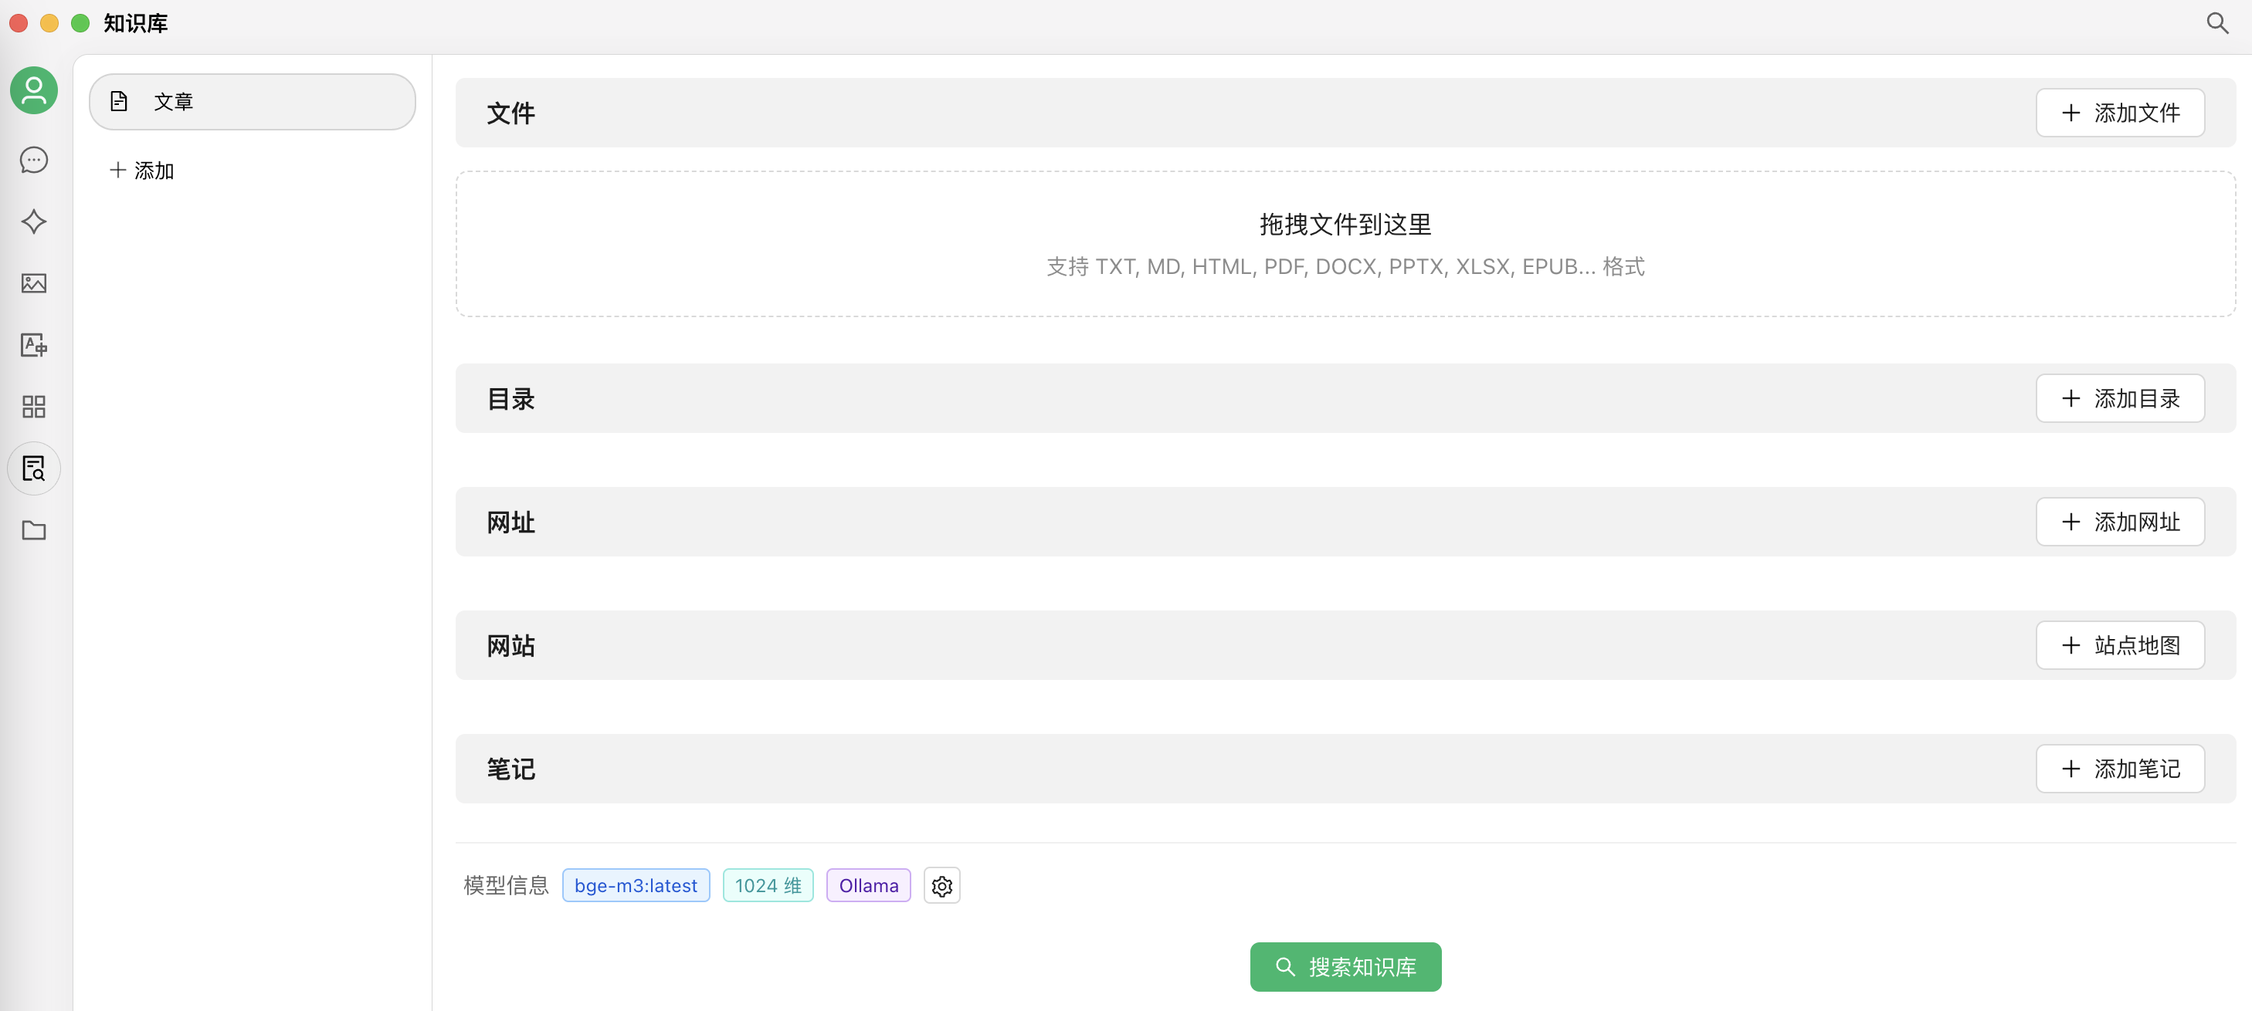The image size is (2252, 1011).
Task: Open the chat assistant sidebar icon
Action: pyautogui.click(x=33, y=160)
